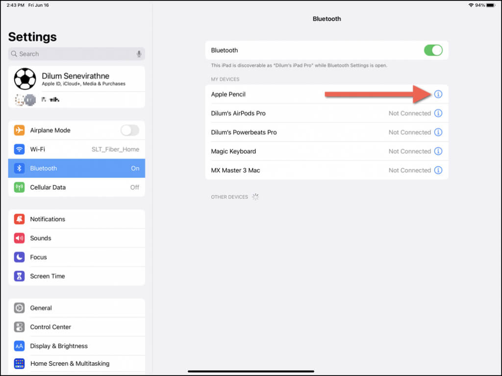Open info for Dilum's Powerbeats Pro
The width and height of the screenshot is (502, 376).
click(x=438, y=132)
